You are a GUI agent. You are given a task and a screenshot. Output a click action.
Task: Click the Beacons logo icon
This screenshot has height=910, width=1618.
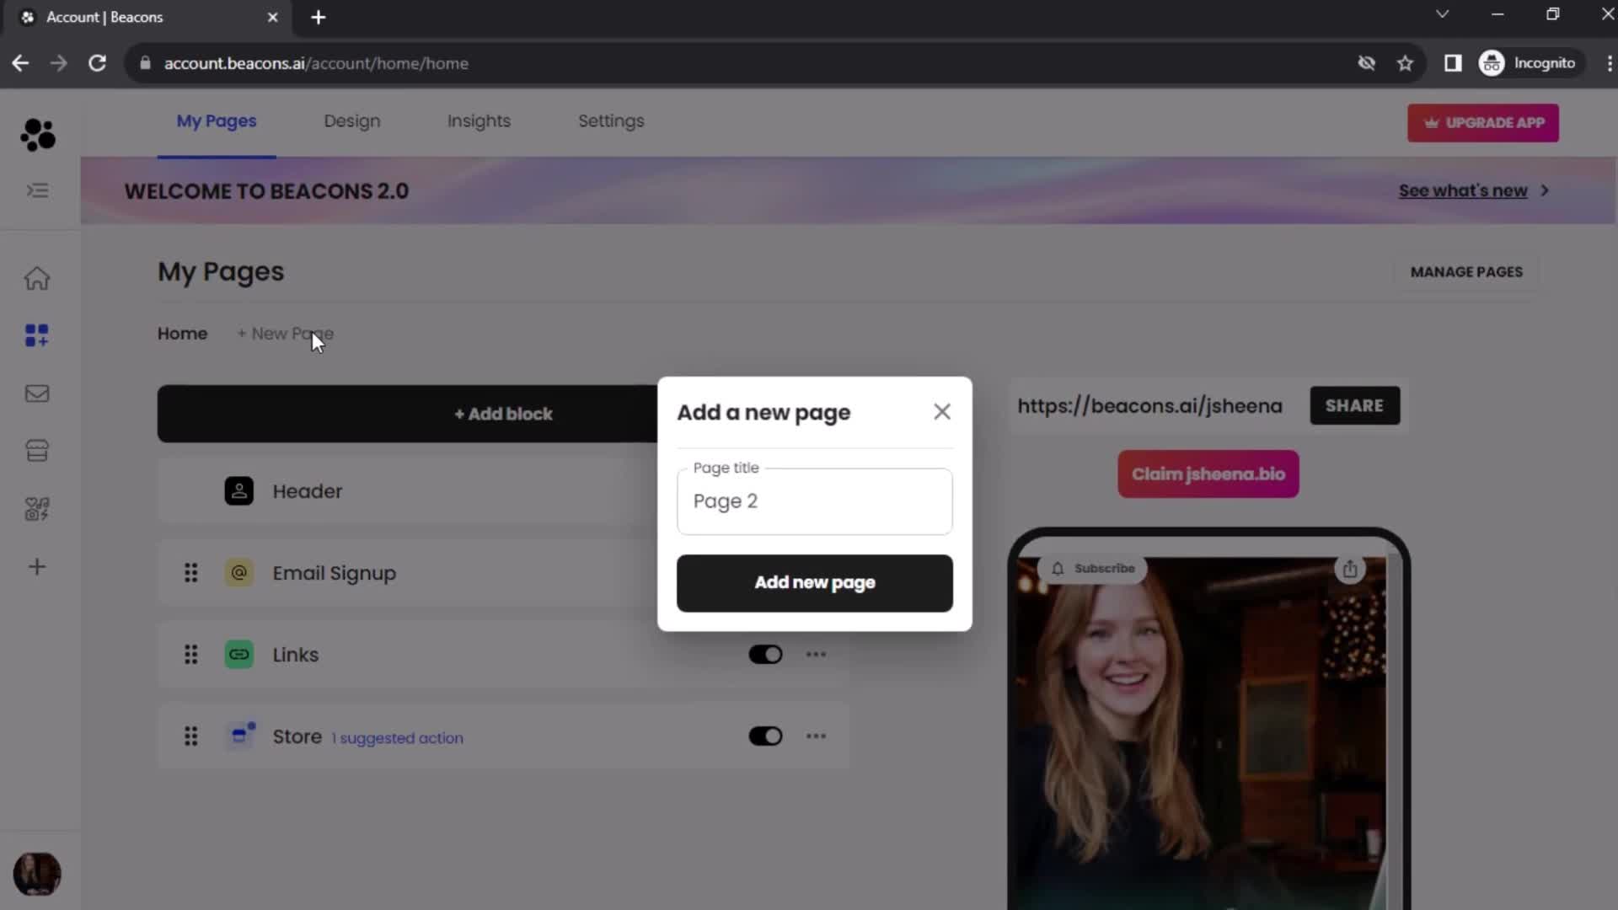click(x=38, y=135)
